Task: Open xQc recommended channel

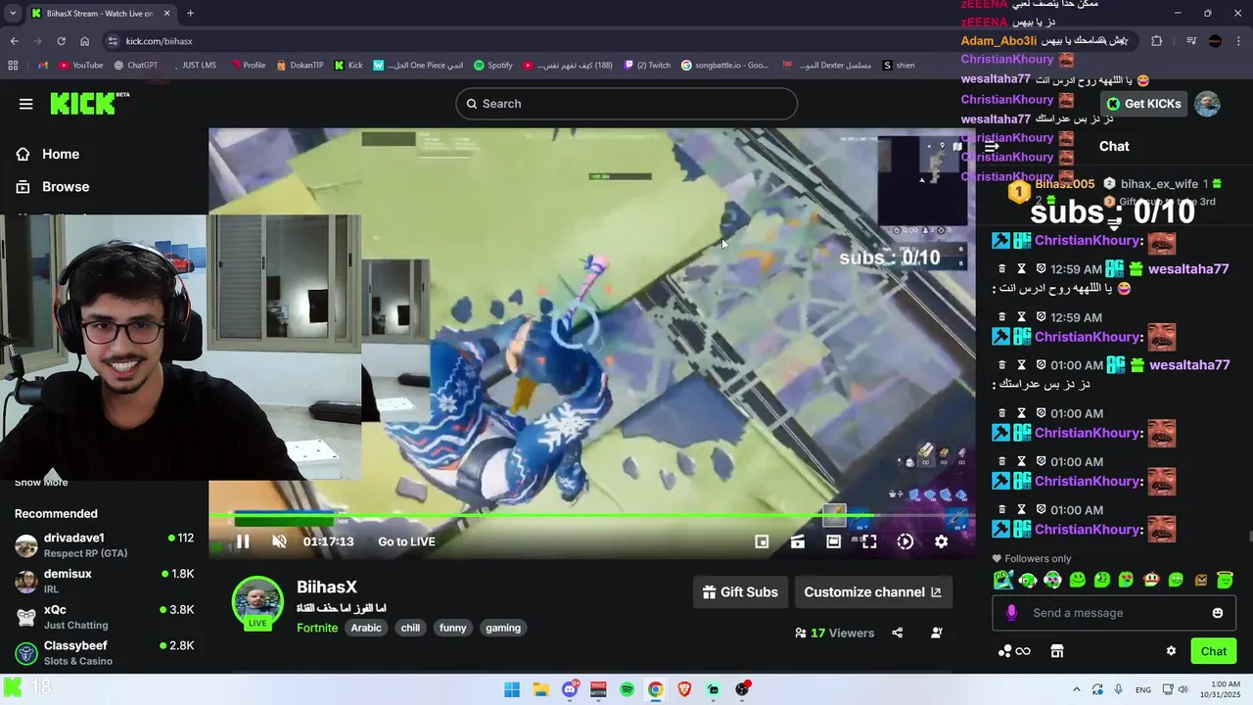Action: coord(104,617)
